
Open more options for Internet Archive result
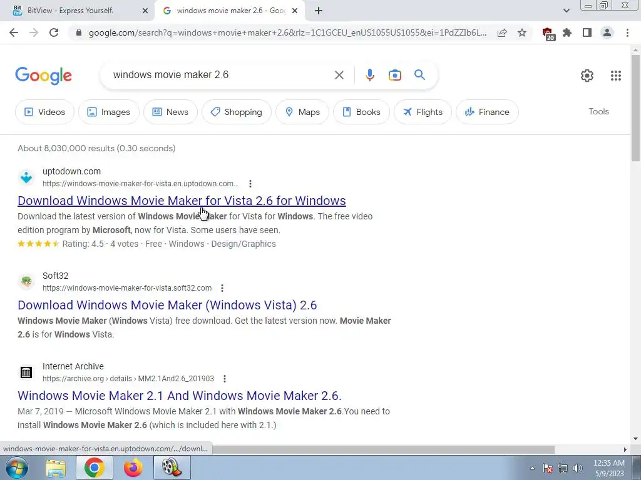point(225,379)
